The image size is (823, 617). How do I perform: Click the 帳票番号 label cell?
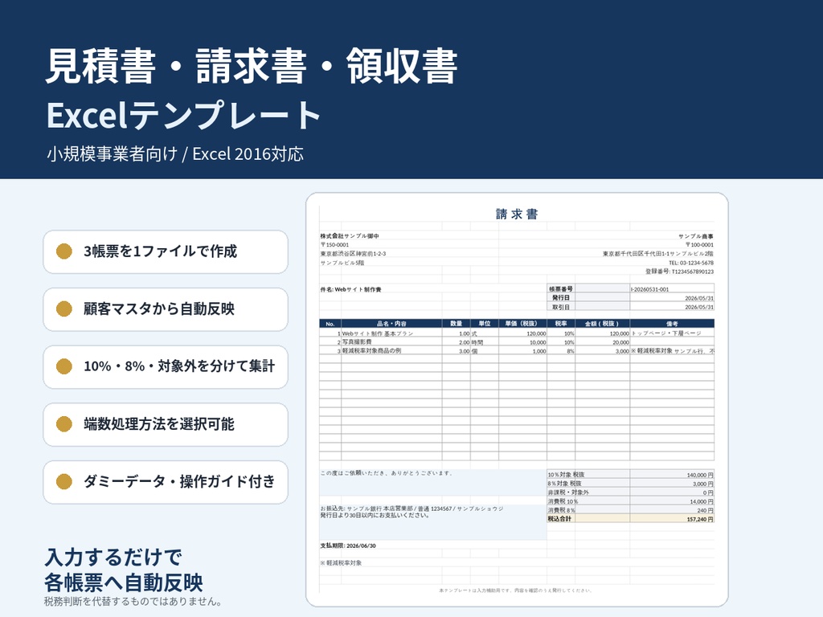(561, 289)
